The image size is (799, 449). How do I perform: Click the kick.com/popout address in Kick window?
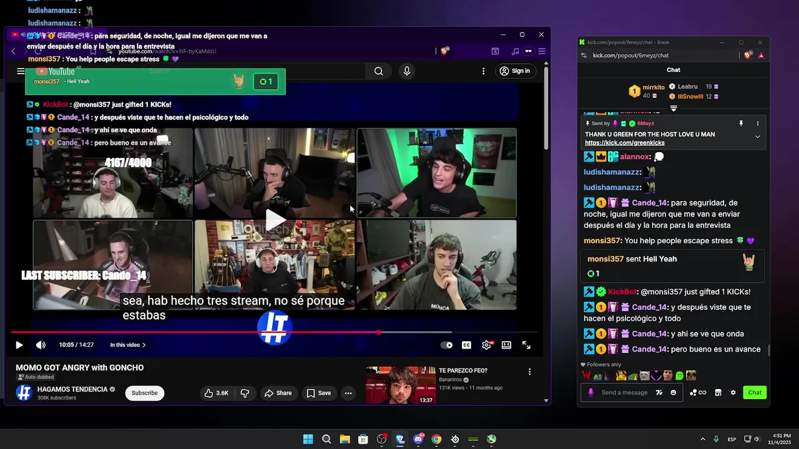[630, 56]
